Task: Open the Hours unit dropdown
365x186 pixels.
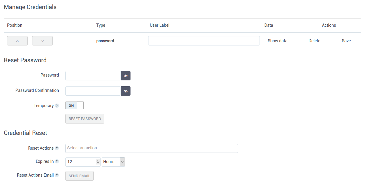Action: (x=113, y=162)
